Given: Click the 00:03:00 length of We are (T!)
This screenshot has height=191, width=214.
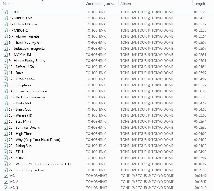Looking at the screenshot, I should pos(200,115).
